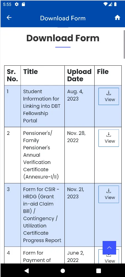Select title text Student Information for Linking

41,99
